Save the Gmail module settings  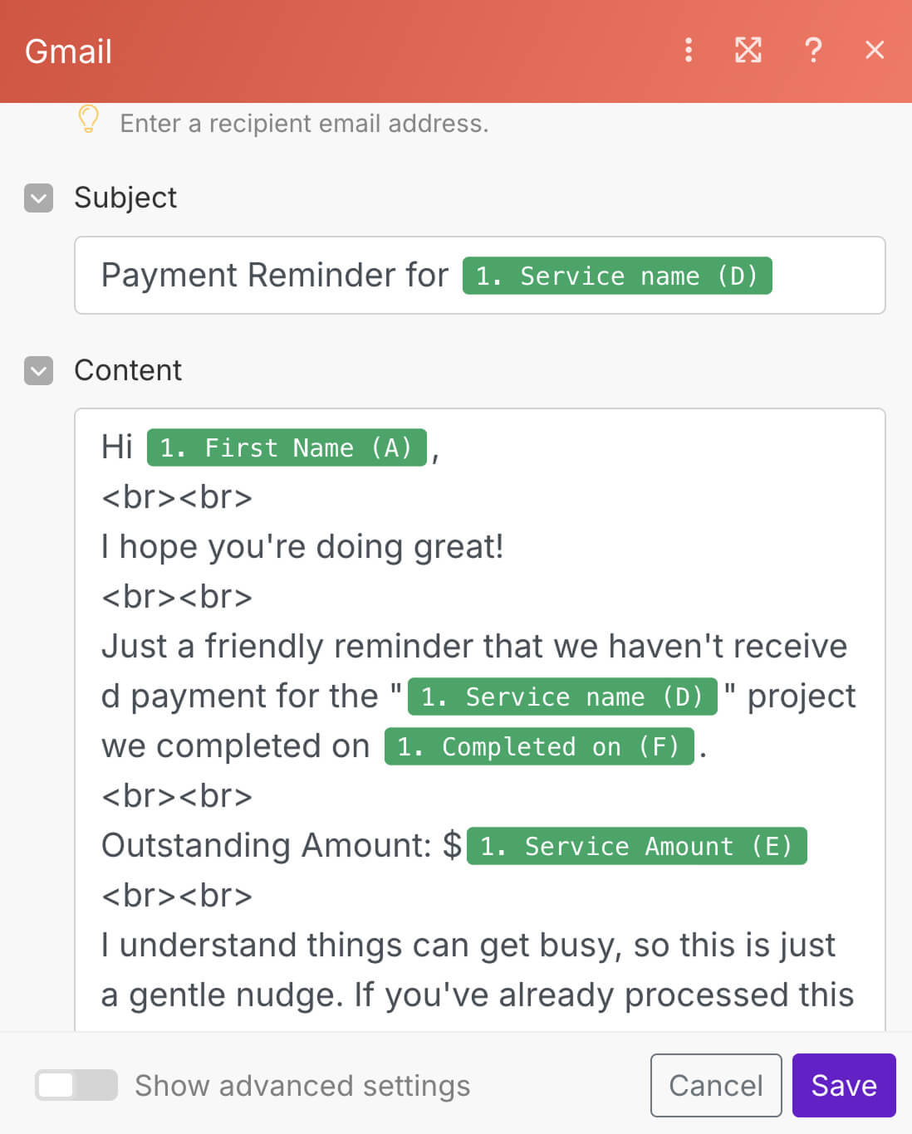point(843,1085)
